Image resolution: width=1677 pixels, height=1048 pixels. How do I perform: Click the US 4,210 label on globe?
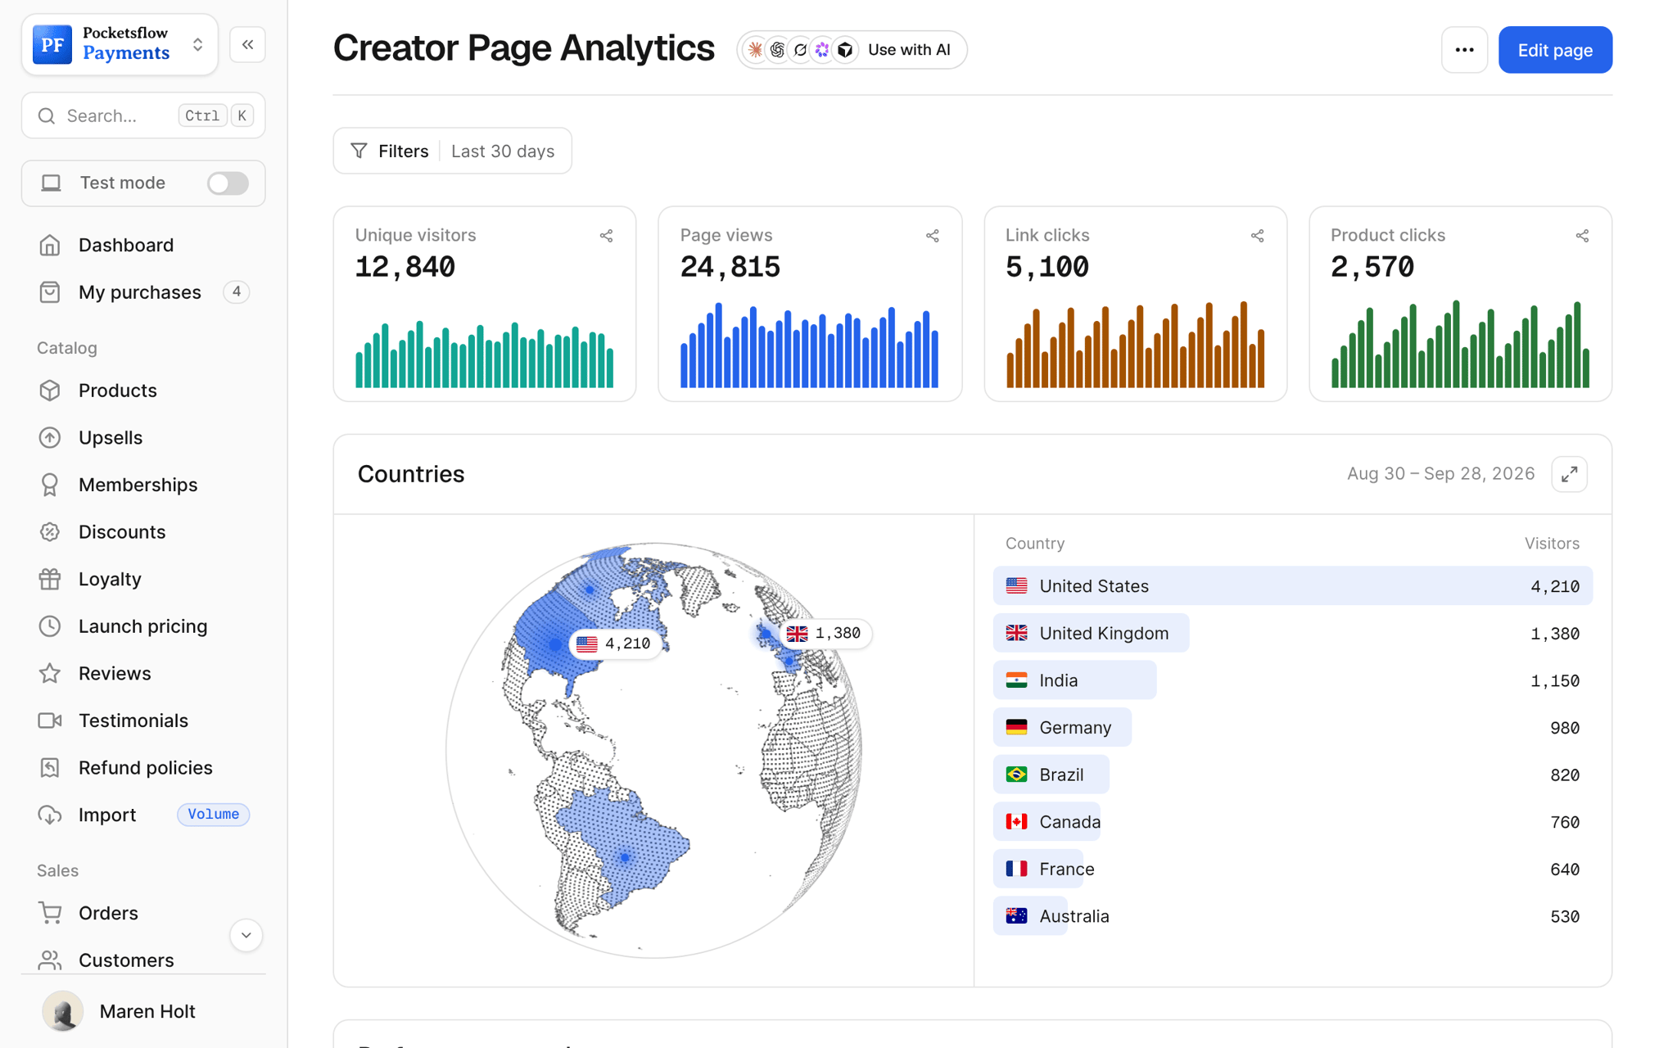[615, 644]
